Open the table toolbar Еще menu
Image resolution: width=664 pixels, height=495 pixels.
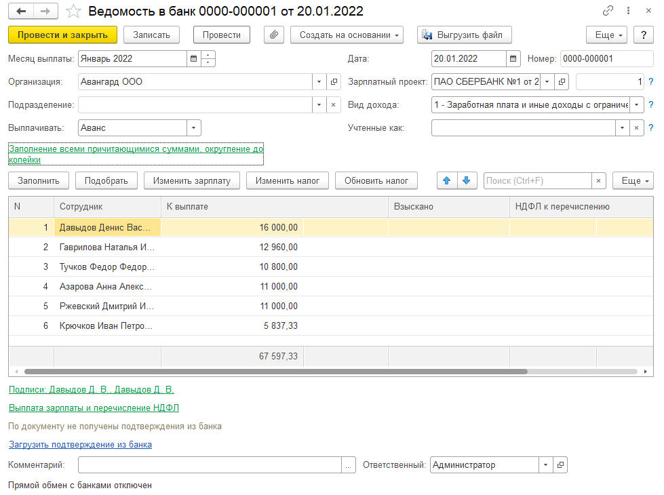633,181
